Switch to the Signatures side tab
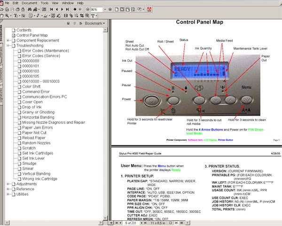Image resolution: width=282 pixels, height=226 pixels. [1, 95]
